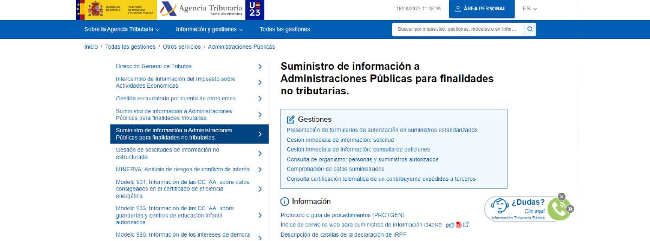Open Consulta de organismo link
The width and height of the screenshot is (650, 241).
[362, 159]
